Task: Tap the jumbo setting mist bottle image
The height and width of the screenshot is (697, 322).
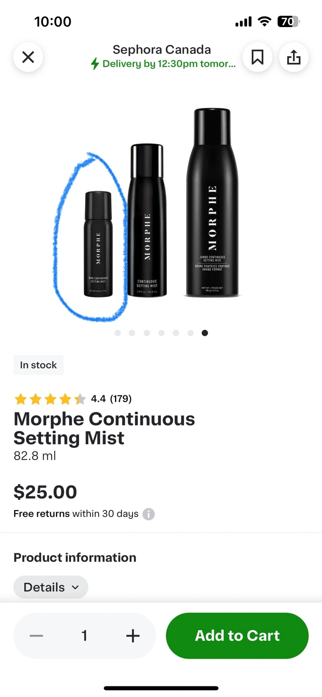Action: [212, 203]
